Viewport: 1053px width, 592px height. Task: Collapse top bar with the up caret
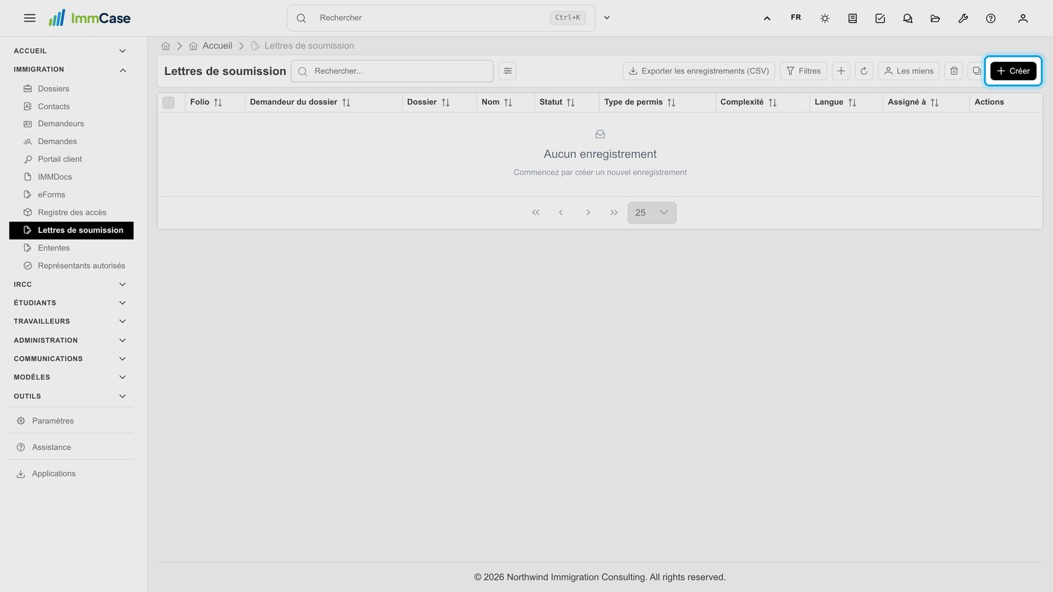pyautogui.click(x=767, y=18)
